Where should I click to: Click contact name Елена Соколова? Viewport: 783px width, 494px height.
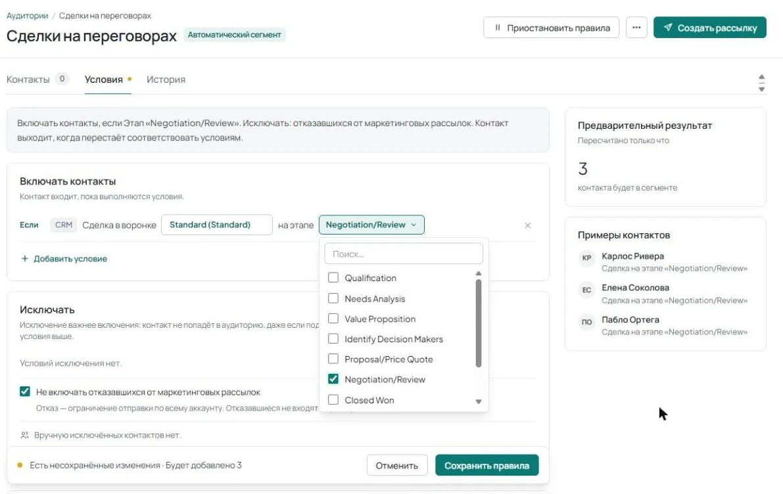click(x=635, y=288)
